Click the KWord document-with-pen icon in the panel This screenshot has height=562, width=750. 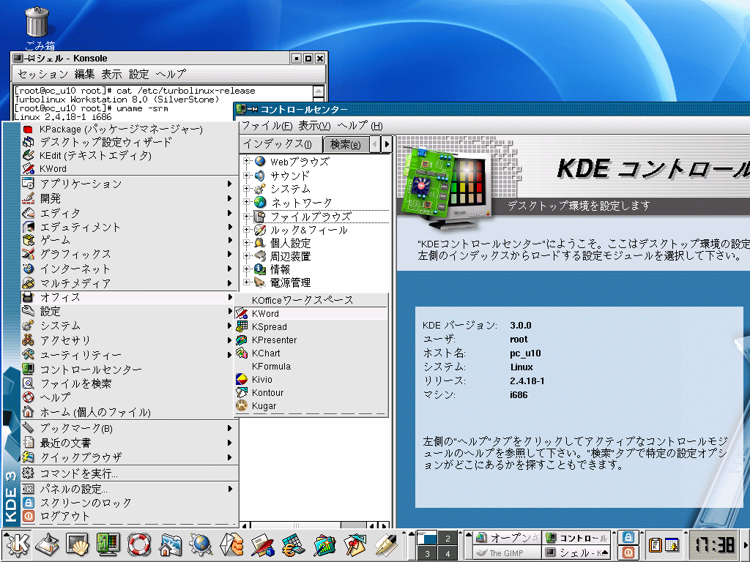point(262,544)
